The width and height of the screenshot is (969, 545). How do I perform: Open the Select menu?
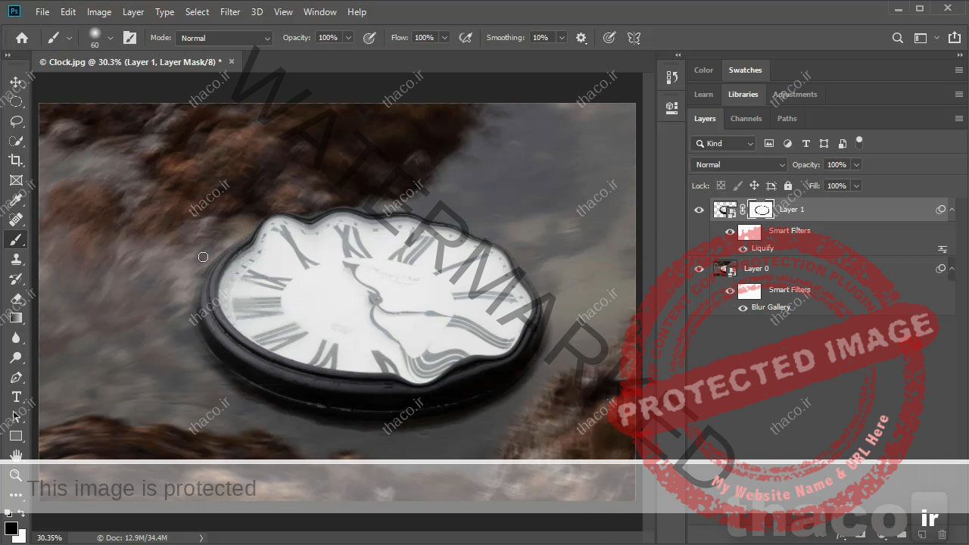click(197, 12)
